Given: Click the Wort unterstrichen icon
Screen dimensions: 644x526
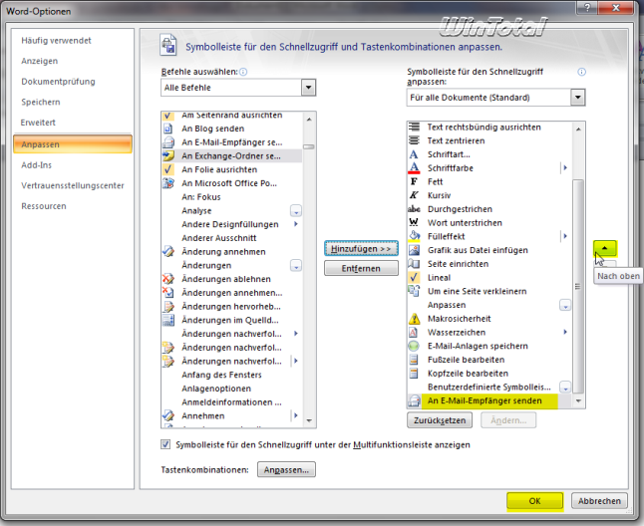Looking at the screenshot, I should coord(414,223).
